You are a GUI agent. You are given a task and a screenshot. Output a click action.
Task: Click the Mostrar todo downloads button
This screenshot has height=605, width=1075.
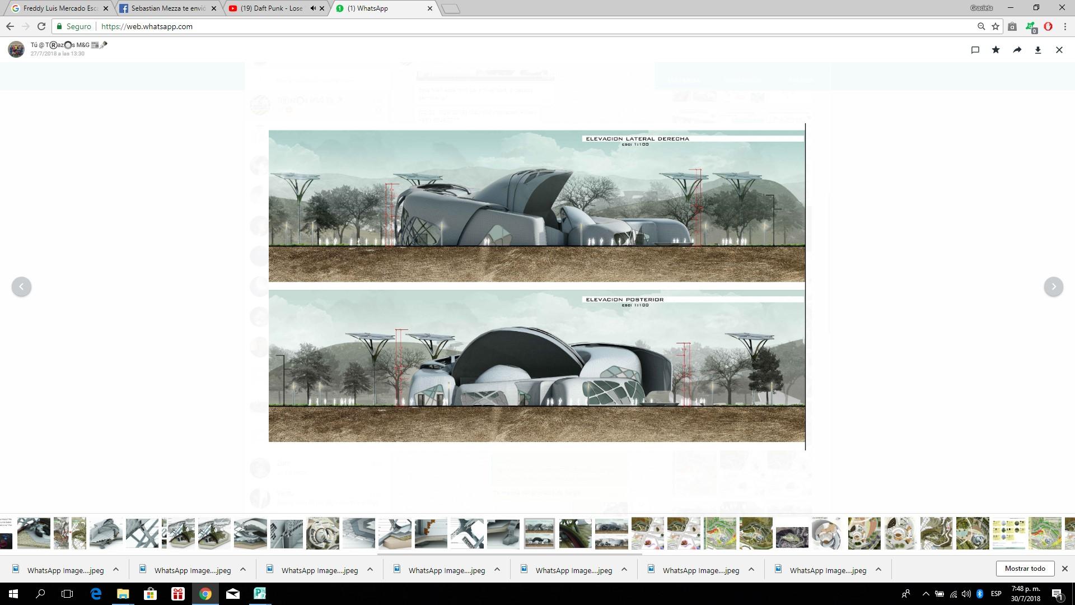(x=1025, y=569)
